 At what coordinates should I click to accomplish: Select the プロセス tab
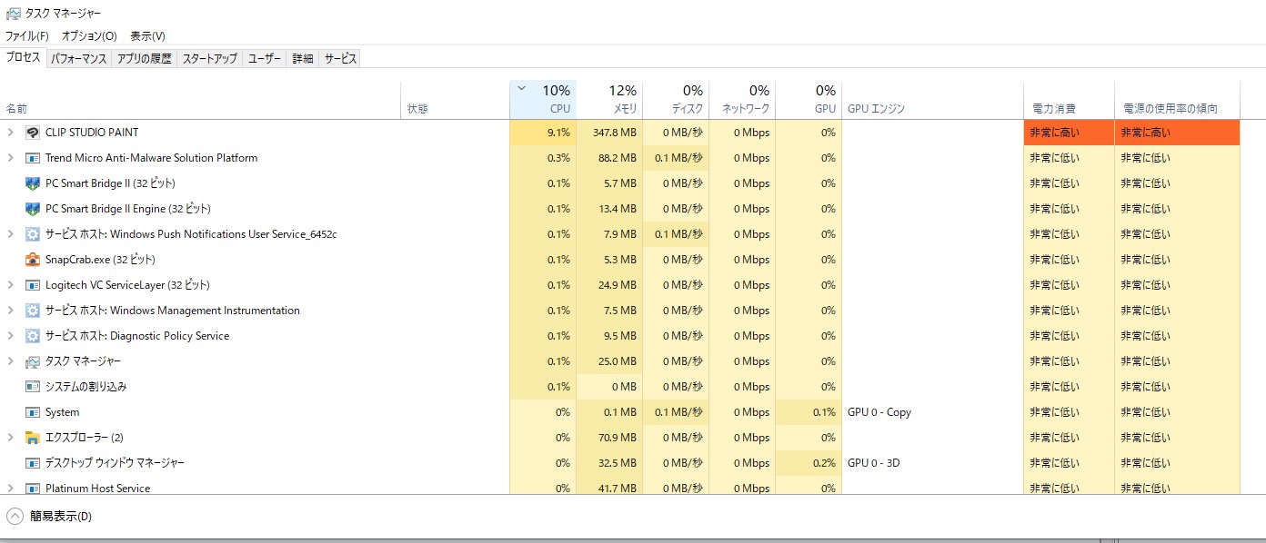pyautogui.click(x=24, y=57)
